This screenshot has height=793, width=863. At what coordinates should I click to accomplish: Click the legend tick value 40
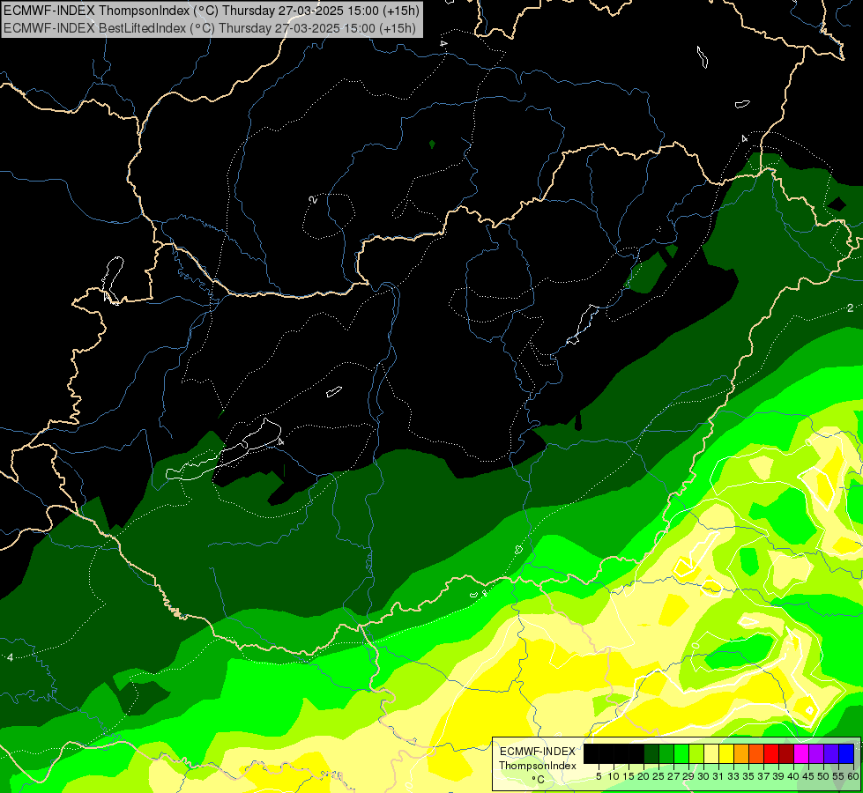point(793,776)
